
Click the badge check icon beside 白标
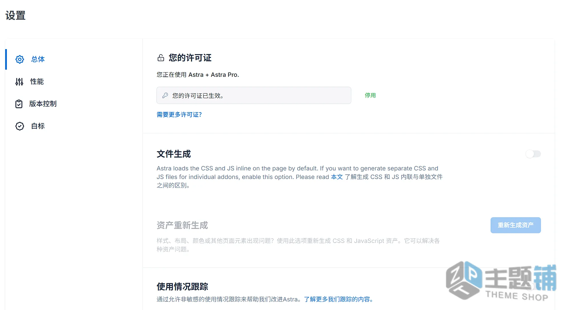(20, 126)
